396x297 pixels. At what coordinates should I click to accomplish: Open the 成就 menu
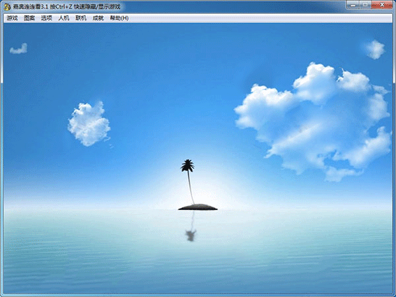pos(98,18)
